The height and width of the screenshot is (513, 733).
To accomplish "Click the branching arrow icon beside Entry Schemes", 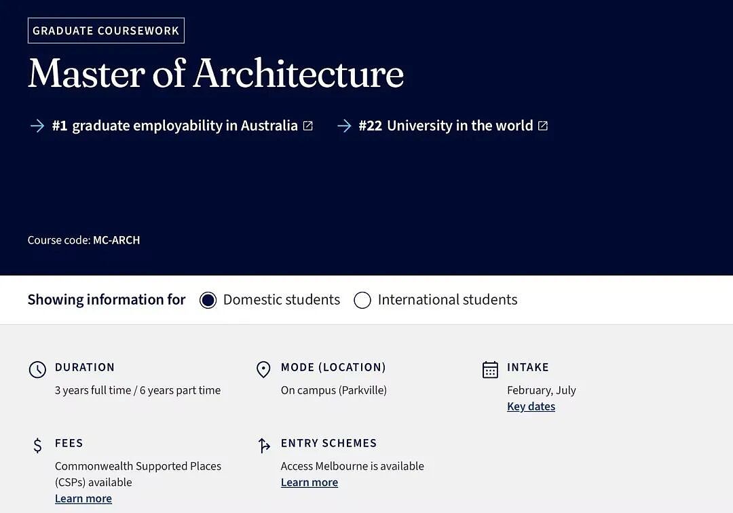I will pyautogui.click(x=263, y=445).
